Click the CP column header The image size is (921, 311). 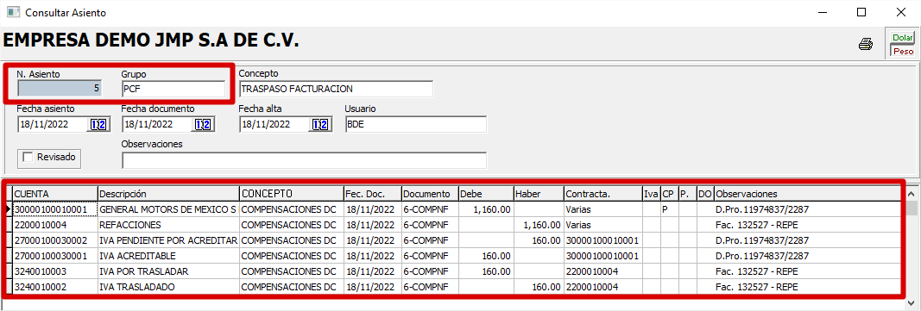[x=669, y=193]
